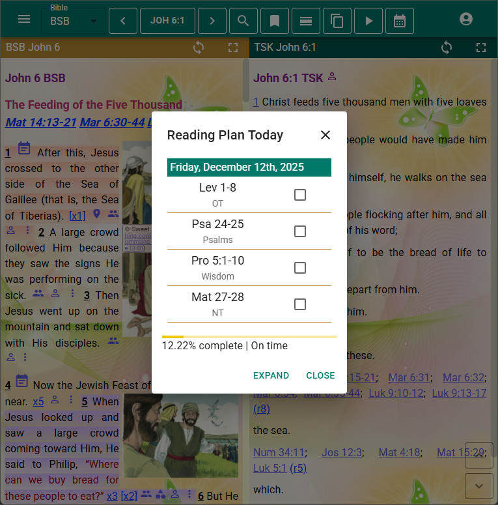Open the x5 cross reference link

click(x=38, y=402)
